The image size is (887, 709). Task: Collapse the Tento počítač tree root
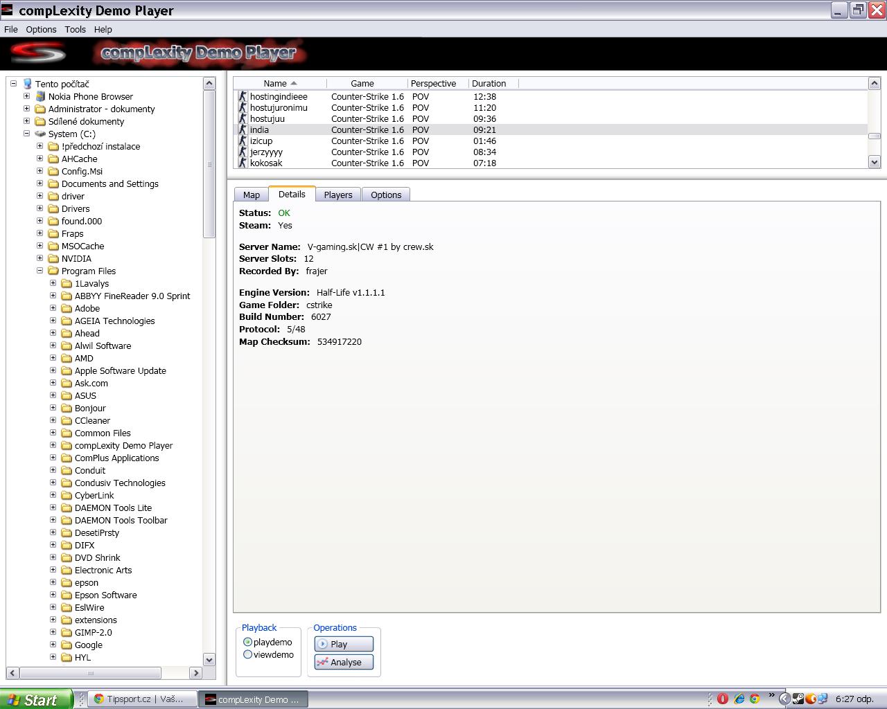13,84
